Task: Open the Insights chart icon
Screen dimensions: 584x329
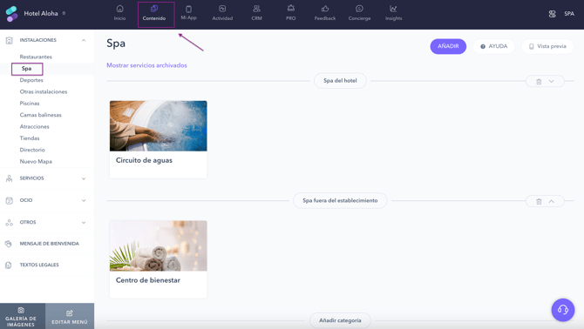Action: 393,9
